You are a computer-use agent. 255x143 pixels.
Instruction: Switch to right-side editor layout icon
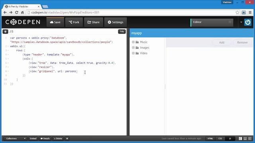pyautogui.click(x=250, y=139)
